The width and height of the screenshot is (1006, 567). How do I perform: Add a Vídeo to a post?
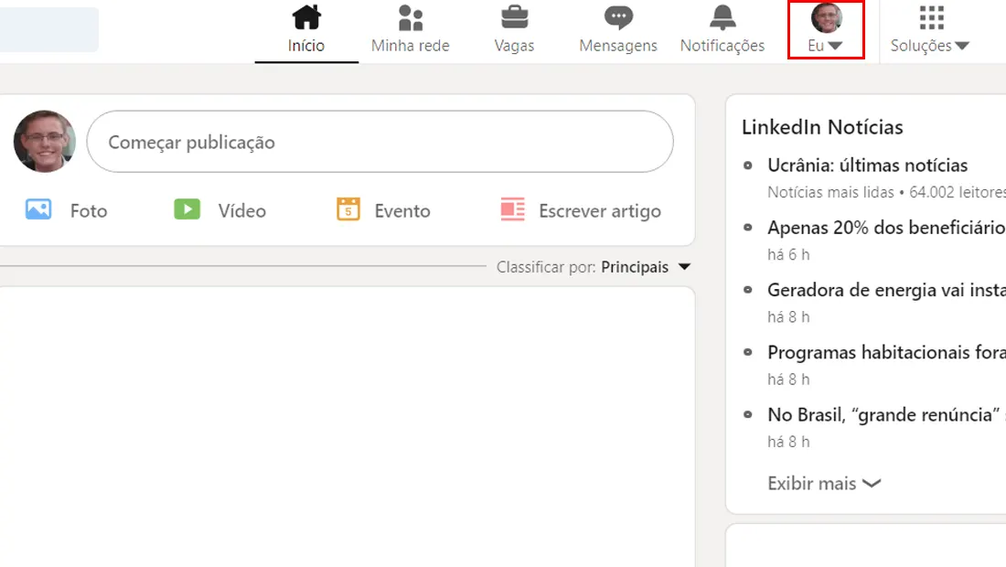[x=241, y=211]
